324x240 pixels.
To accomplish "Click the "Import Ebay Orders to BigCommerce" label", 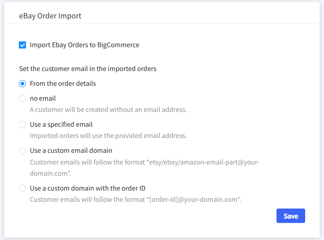I will [84, 45].
